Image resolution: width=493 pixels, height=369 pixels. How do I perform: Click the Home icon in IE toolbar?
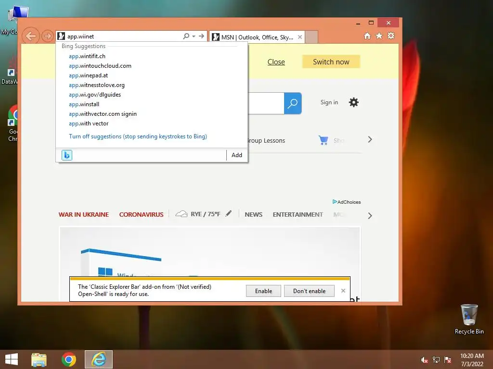367,36
